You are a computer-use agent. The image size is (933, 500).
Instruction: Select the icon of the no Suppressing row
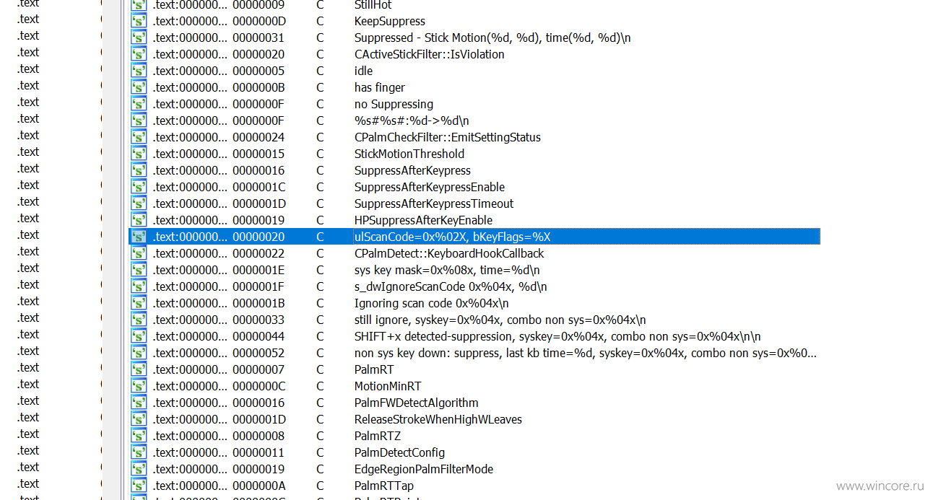(x=138, y=104)
